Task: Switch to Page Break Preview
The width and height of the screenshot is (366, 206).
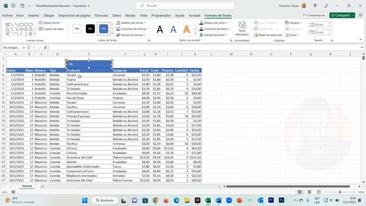Action: point(319,192)
